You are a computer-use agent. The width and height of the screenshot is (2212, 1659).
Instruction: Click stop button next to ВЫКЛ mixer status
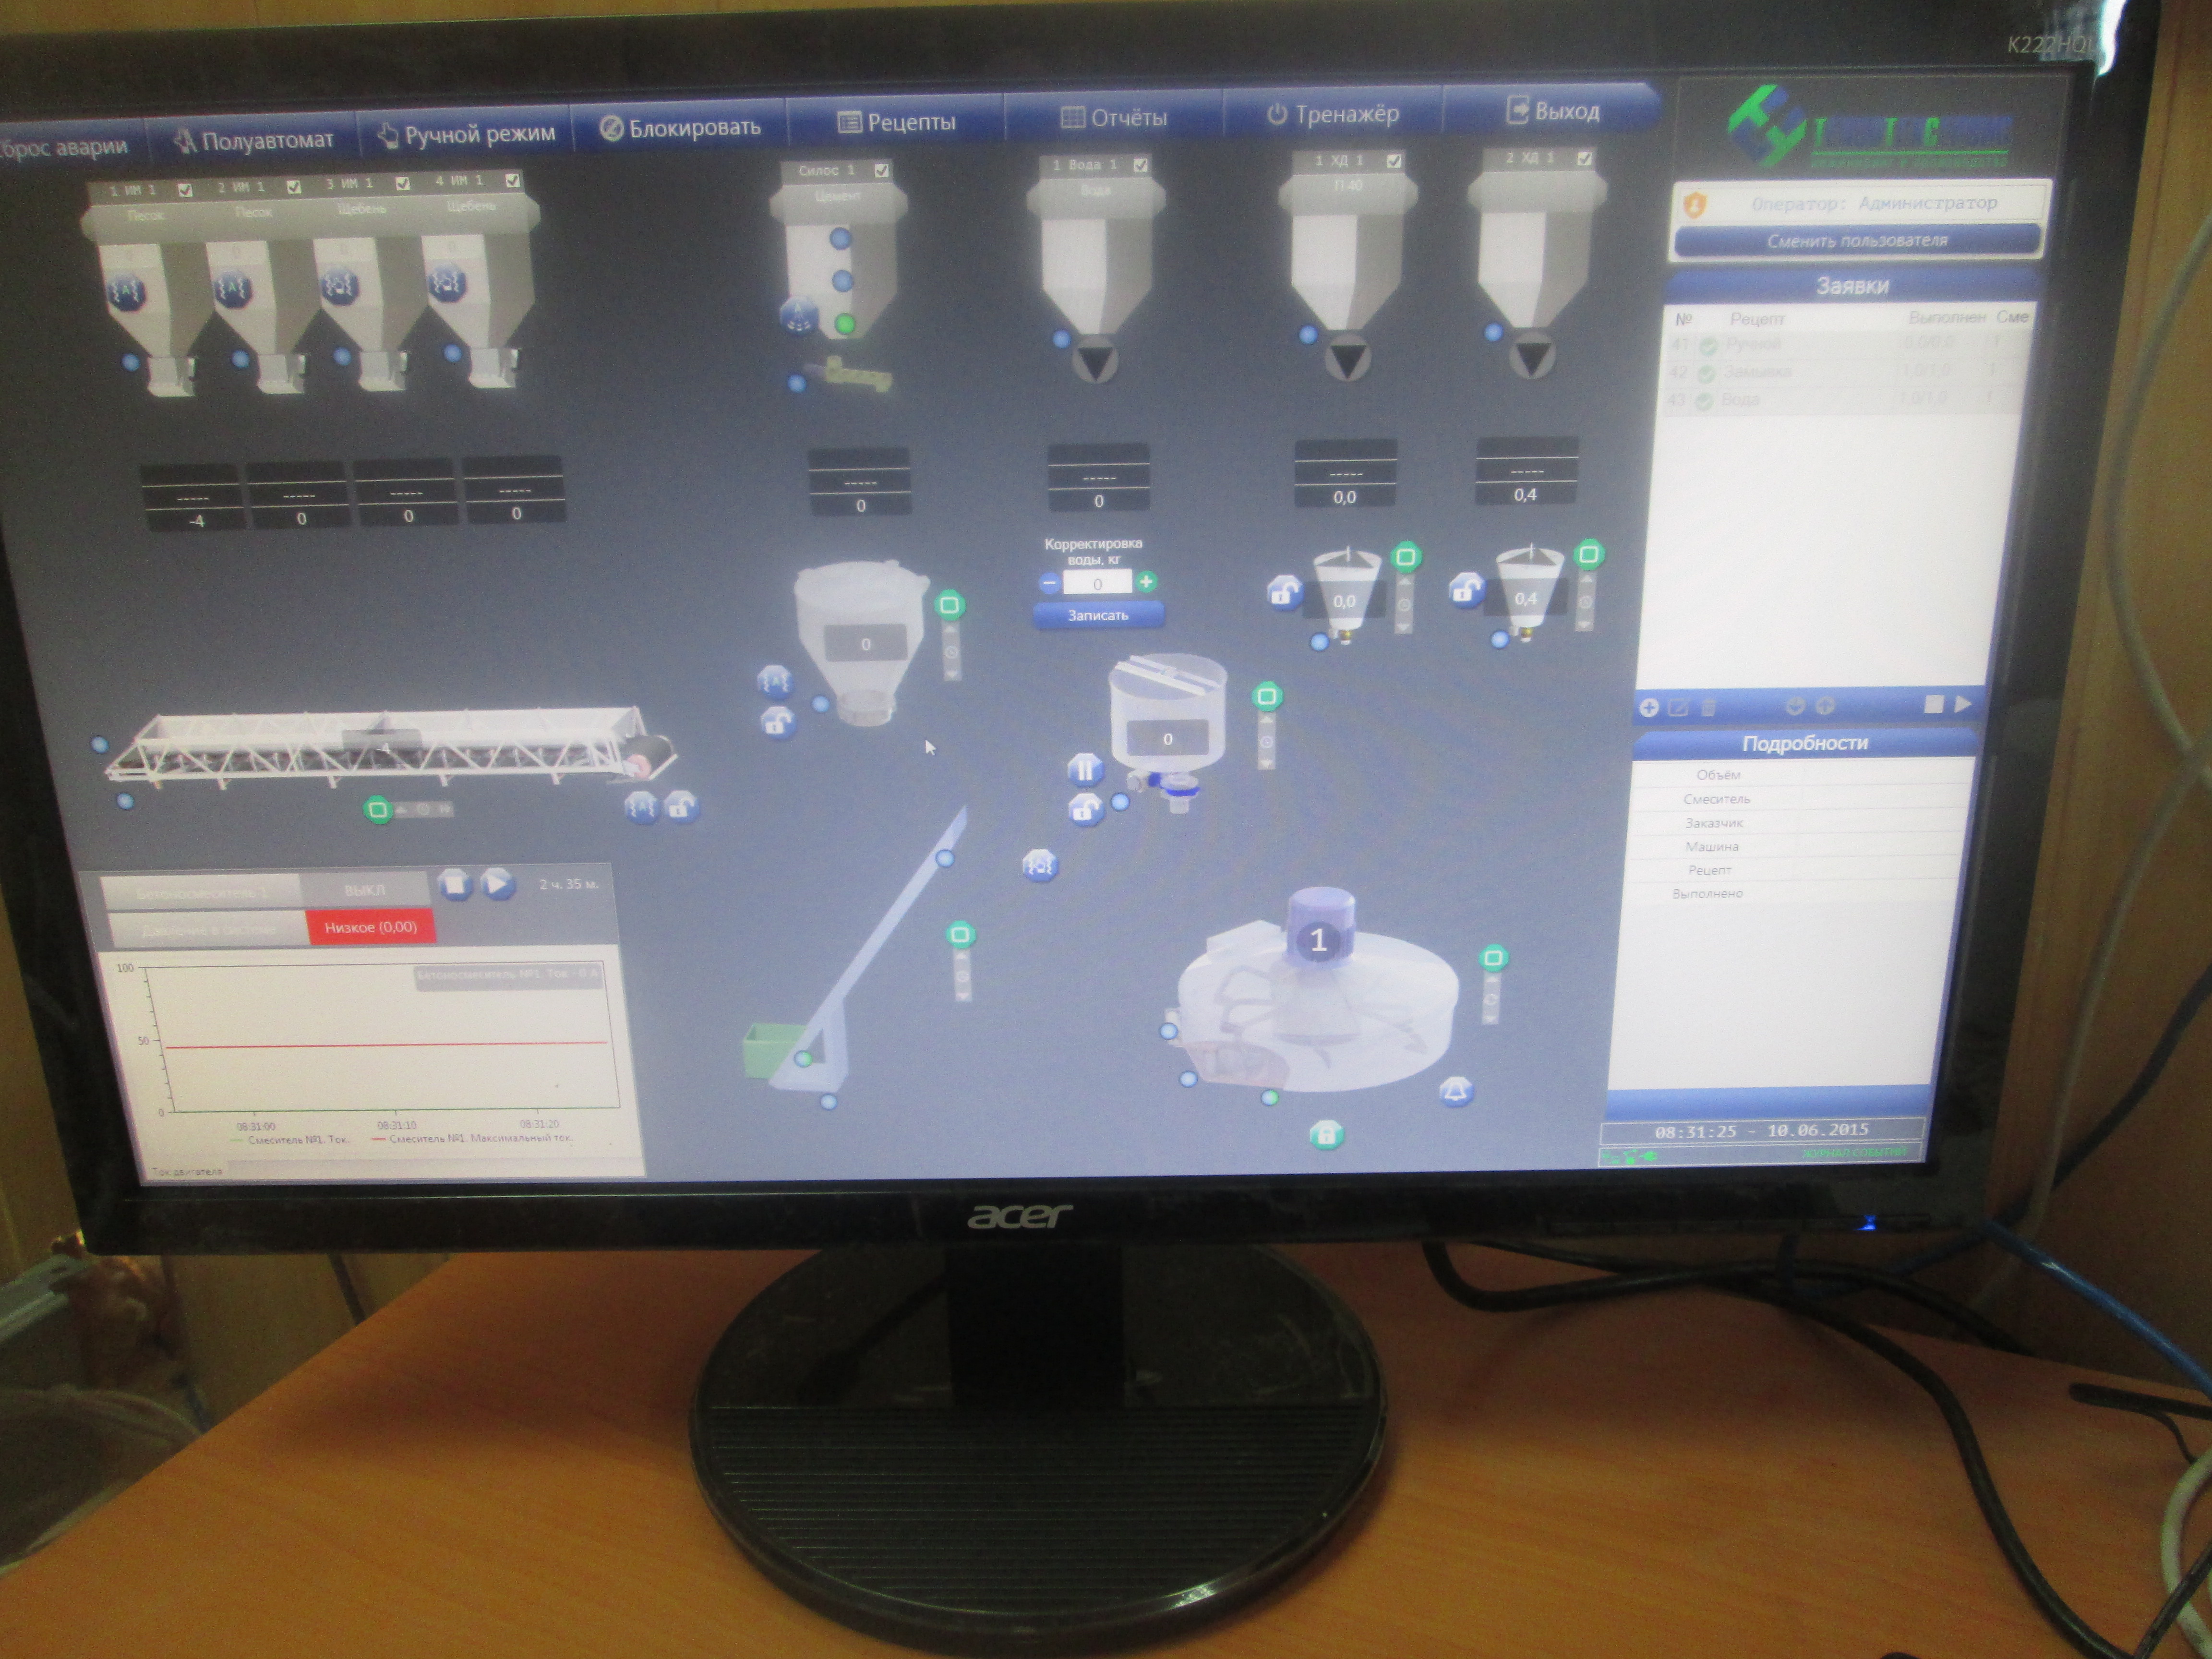click(x=455, y=885)
